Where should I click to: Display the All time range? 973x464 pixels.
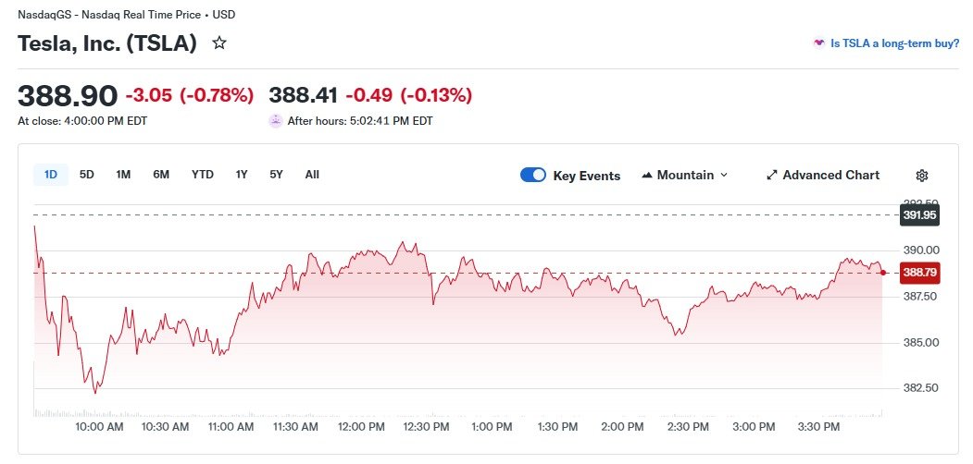312,175
